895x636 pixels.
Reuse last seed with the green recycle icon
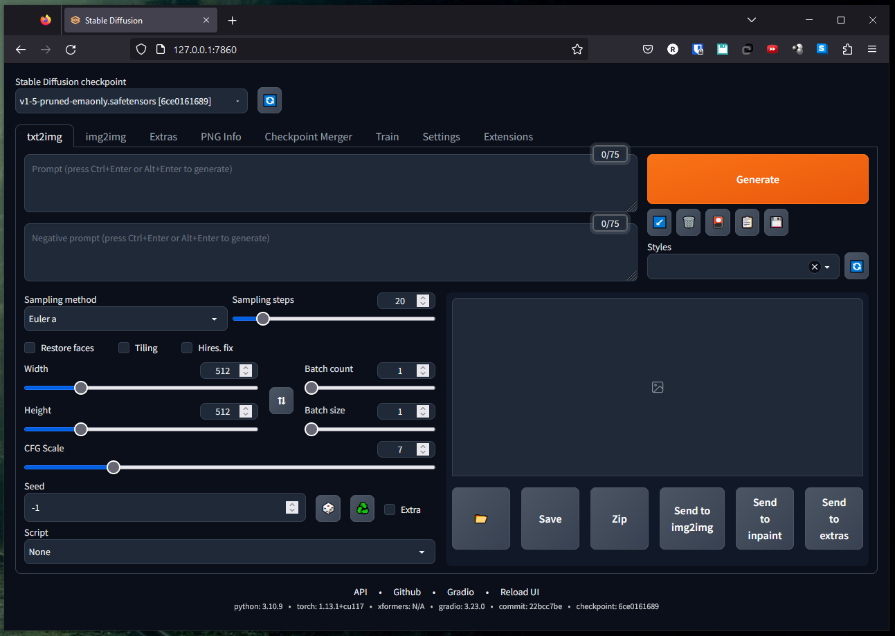[363, 508]
